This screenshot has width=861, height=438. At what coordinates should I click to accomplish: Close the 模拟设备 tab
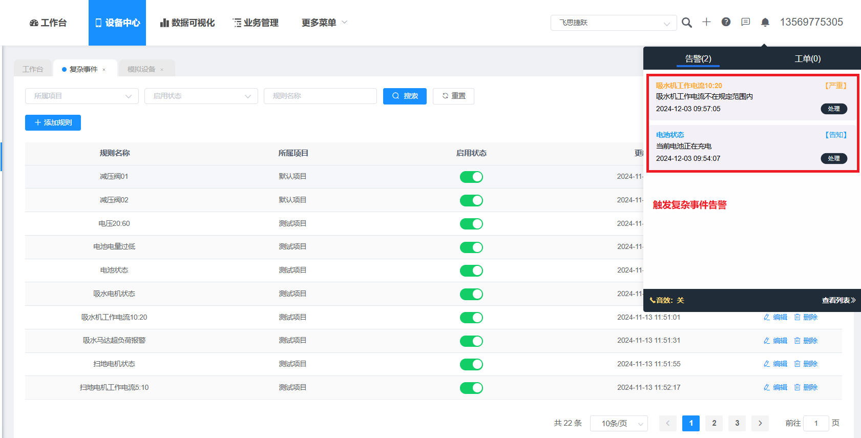point(162,70)
